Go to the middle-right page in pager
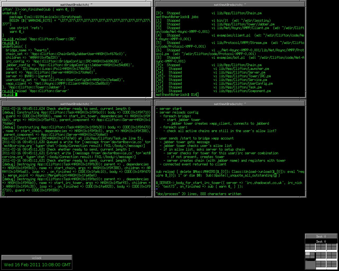Viewport: 339px width, 271px height. point(332,255)
